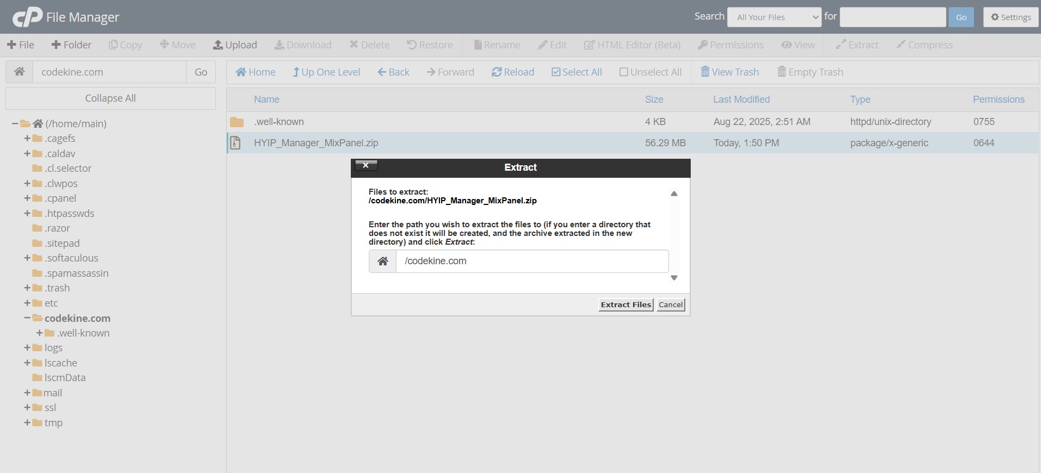Click the Move toolbar button

[x=177, y=45]
